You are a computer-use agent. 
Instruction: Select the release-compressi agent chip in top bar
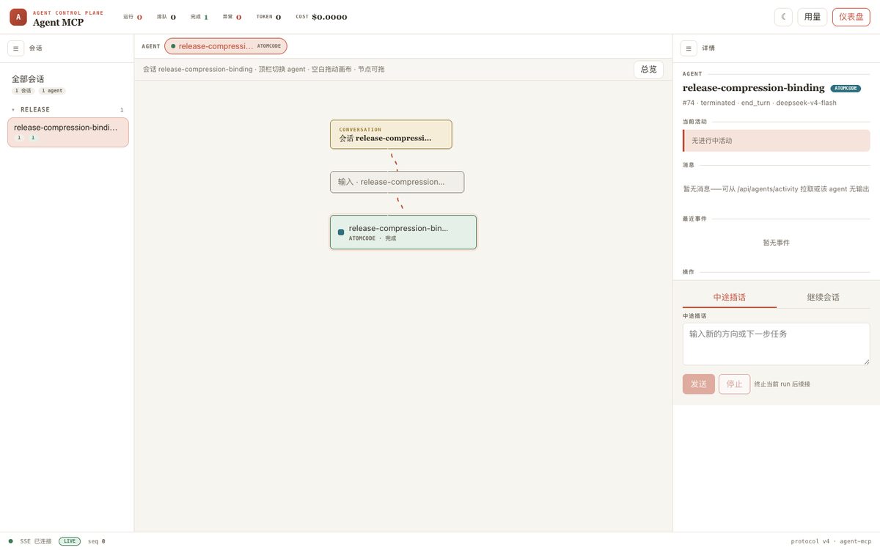click(x=226, y=46)
